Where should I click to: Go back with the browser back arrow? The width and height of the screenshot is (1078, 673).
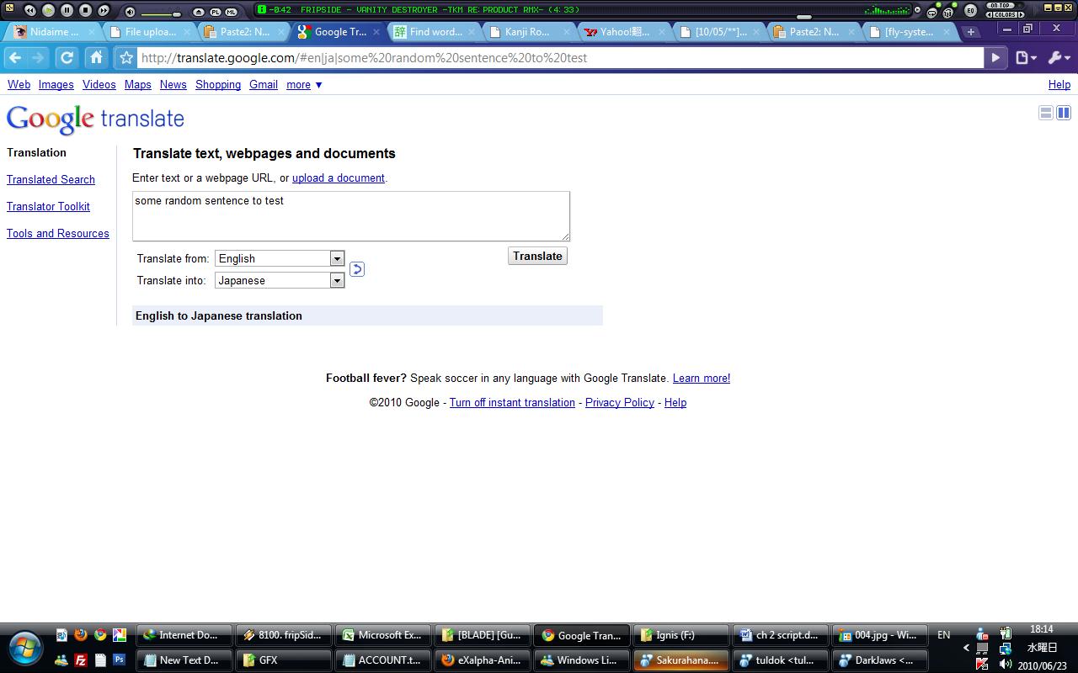15,57
